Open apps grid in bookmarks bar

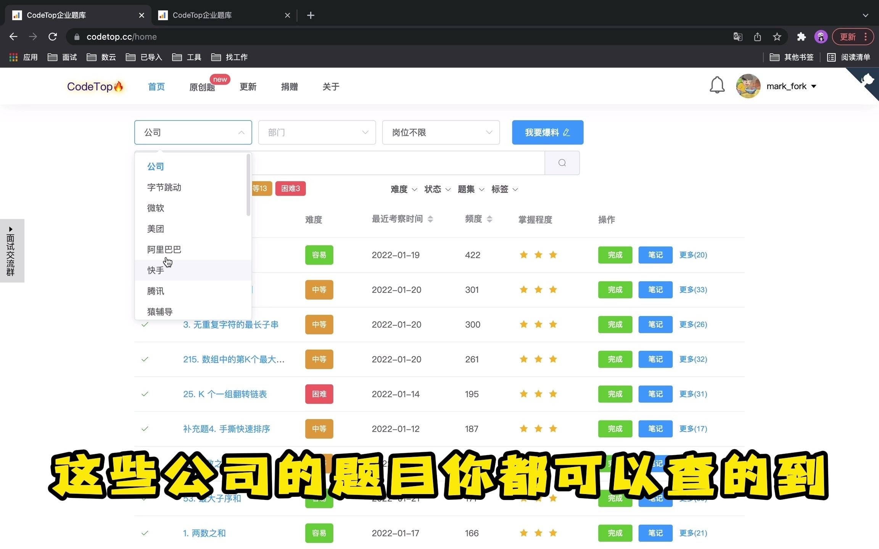pyautogui.click(x=14, y=57)
